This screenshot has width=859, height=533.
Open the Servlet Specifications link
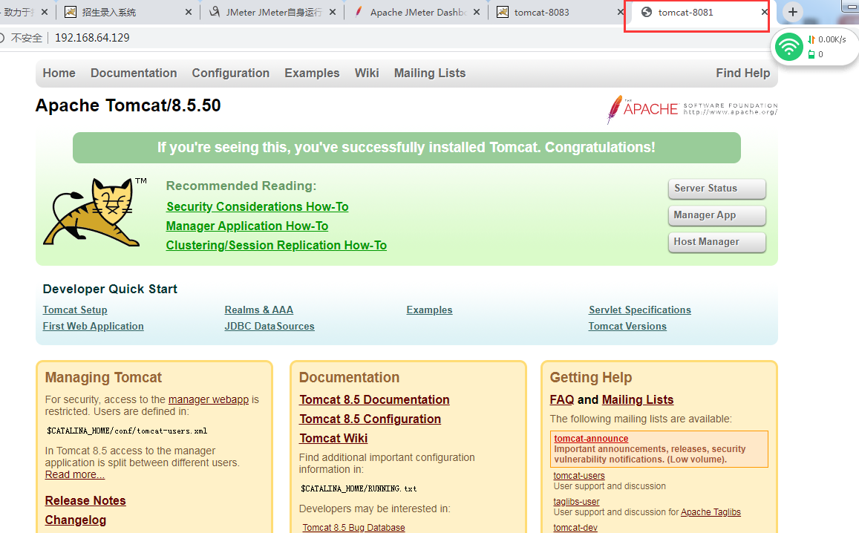point(640,310)
